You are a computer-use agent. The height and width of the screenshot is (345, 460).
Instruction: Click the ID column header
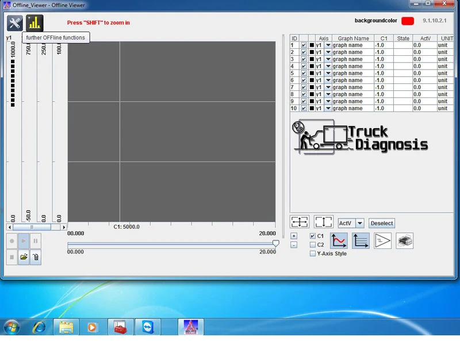click(294, 39)
